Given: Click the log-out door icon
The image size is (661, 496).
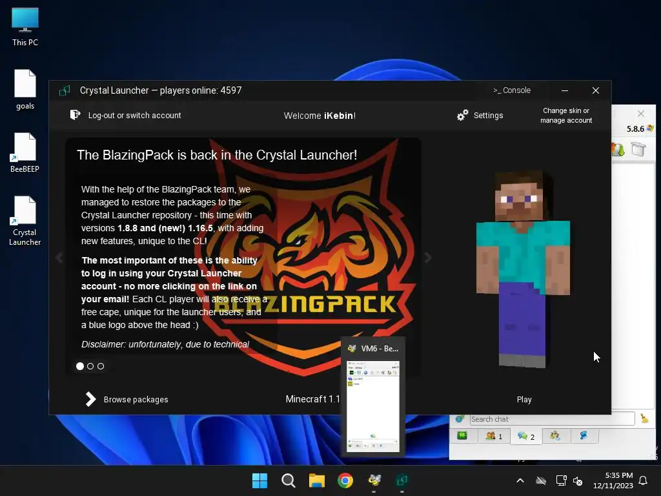Looking at the screenshot, I should point(75,115).
